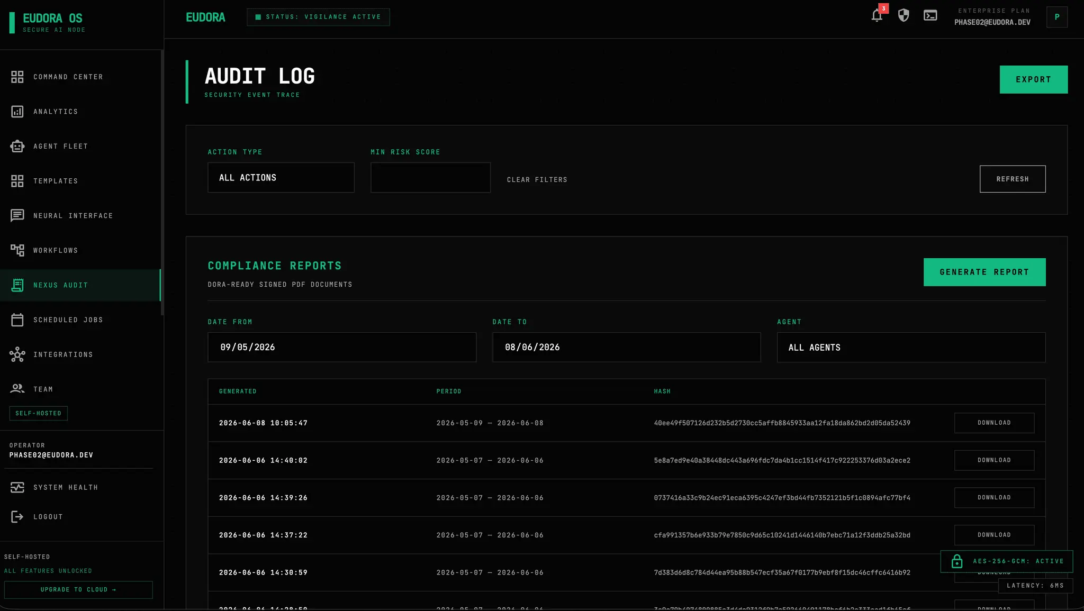Download report generated 2026-06-06 14:40:02

pyautogui.click(x=994, y=460)
